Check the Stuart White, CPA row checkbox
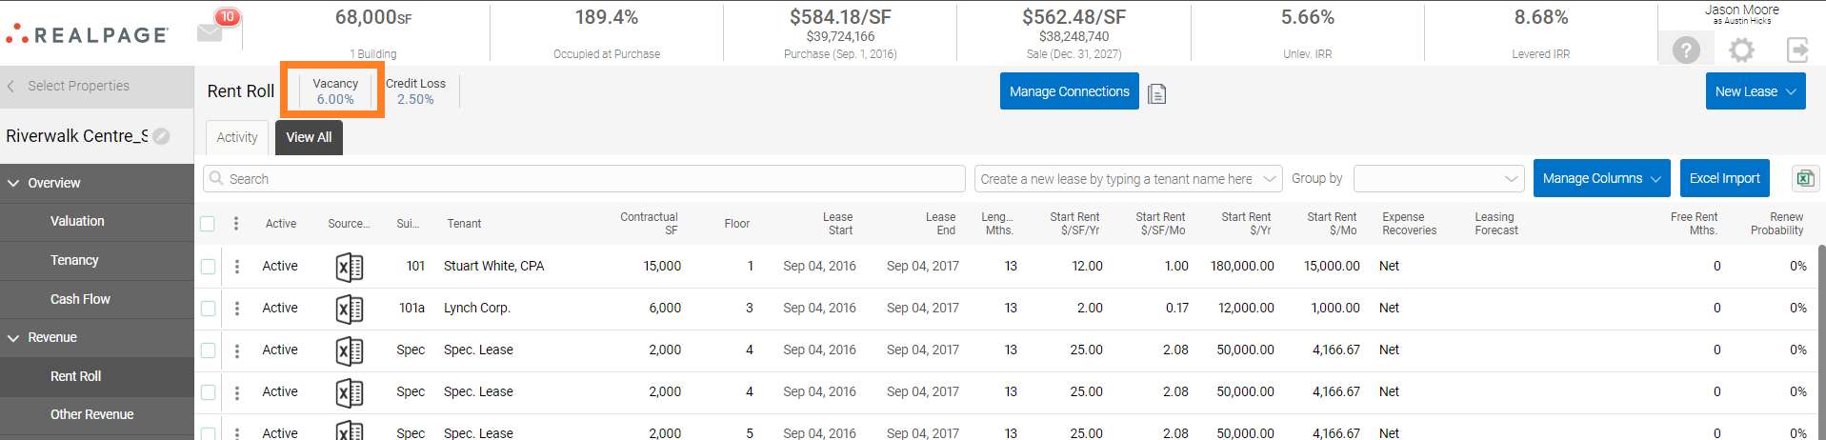 pyautogui.click(x=208, y=267)
